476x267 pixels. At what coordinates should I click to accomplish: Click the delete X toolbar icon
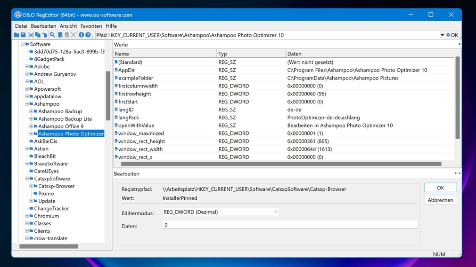coord(74,35)
